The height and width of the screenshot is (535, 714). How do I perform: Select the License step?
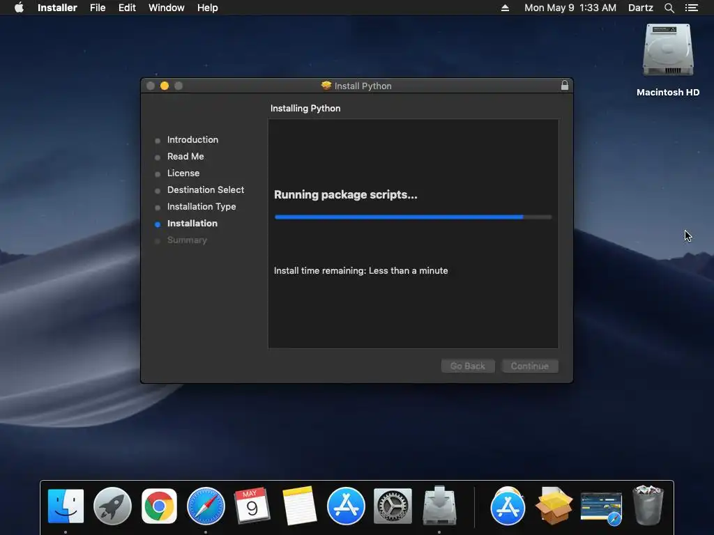pyautogui.click(x=183, y=173)
